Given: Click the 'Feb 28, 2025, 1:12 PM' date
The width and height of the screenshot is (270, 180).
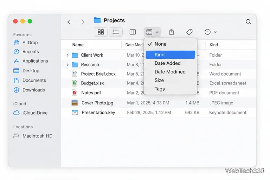Looking at the screenshot, I should [149, 112].
